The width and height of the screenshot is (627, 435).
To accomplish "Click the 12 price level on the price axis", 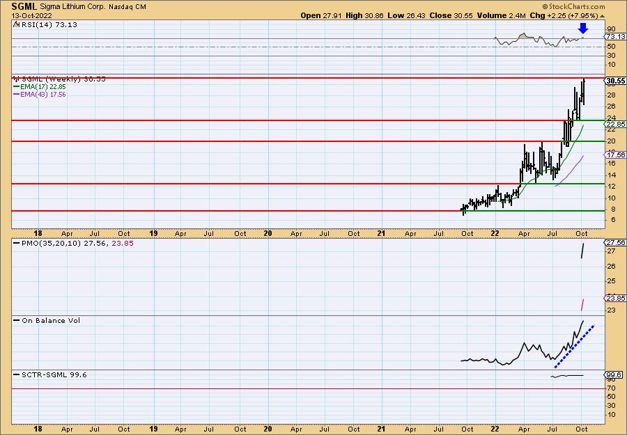I will pos(611,187).
